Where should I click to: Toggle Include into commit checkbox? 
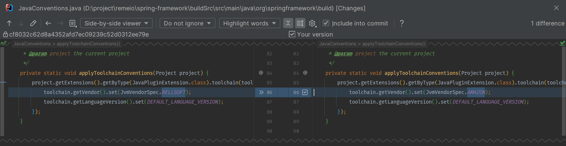(326, 23)
